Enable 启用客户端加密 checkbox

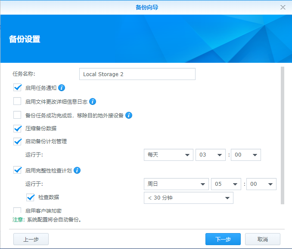[x=17, y=210]
